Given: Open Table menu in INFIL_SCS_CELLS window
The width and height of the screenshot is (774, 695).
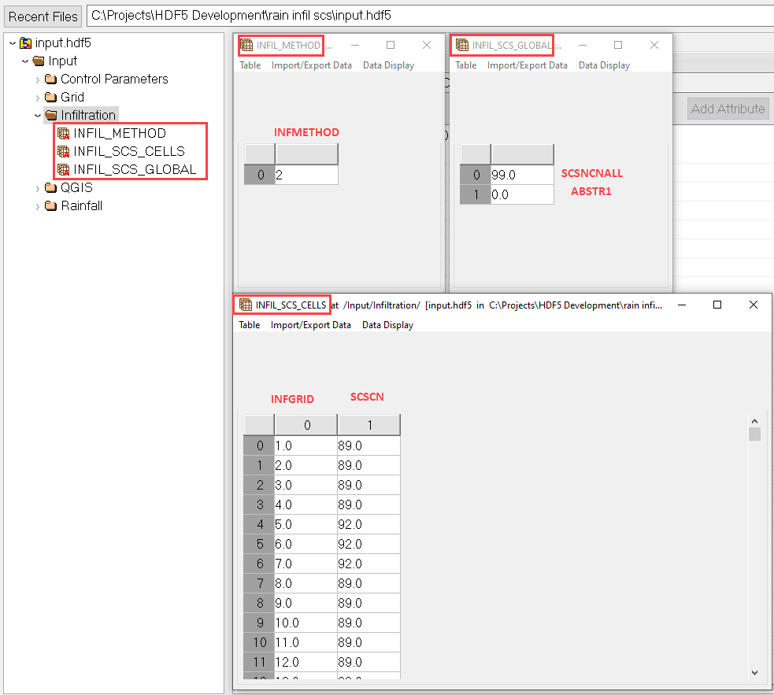Looking at the screenshot, I should (249, 325).
